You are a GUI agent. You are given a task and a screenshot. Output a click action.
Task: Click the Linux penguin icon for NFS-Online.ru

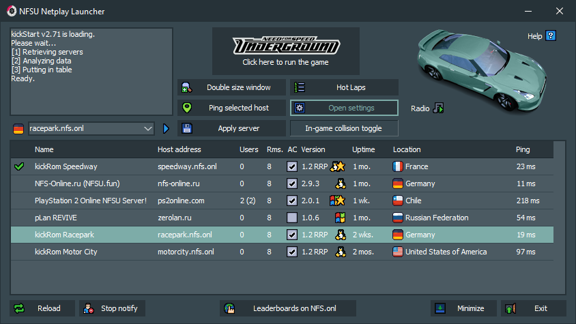coord(341,183)
